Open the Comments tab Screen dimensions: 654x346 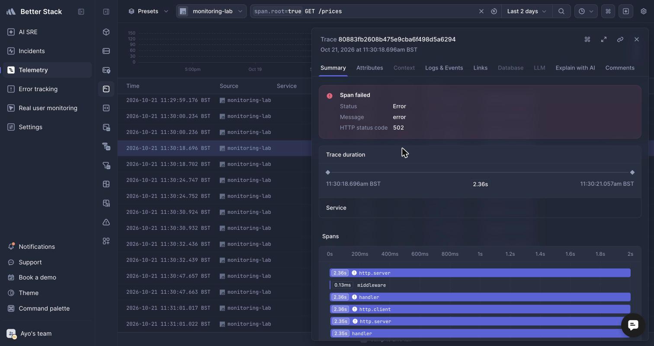pyautogui.click(x=620, y=68)
